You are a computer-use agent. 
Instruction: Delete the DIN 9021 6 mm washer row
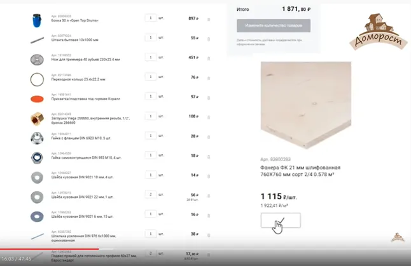209,215
